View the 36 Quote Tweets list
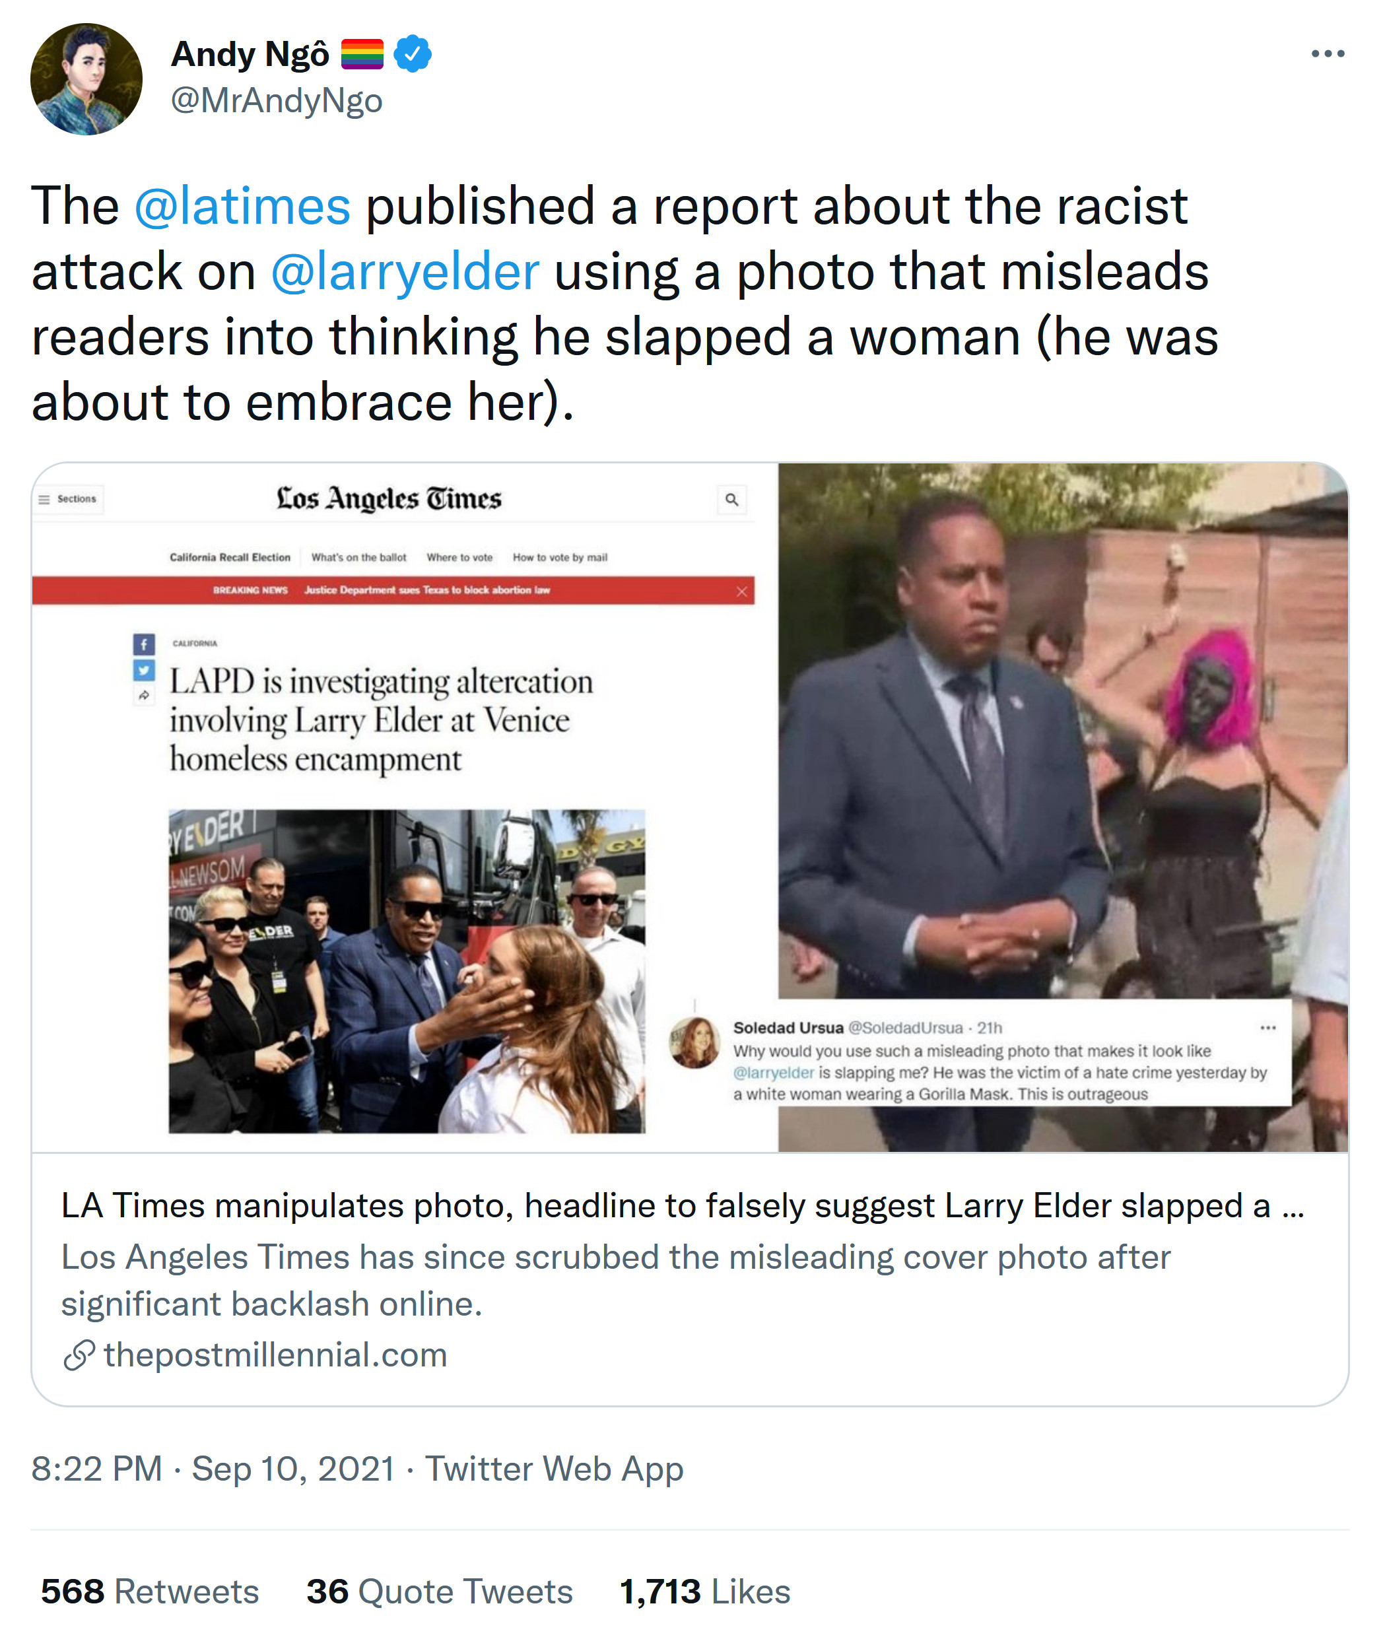The image size is (1383, 1645). click(440, 1592)
